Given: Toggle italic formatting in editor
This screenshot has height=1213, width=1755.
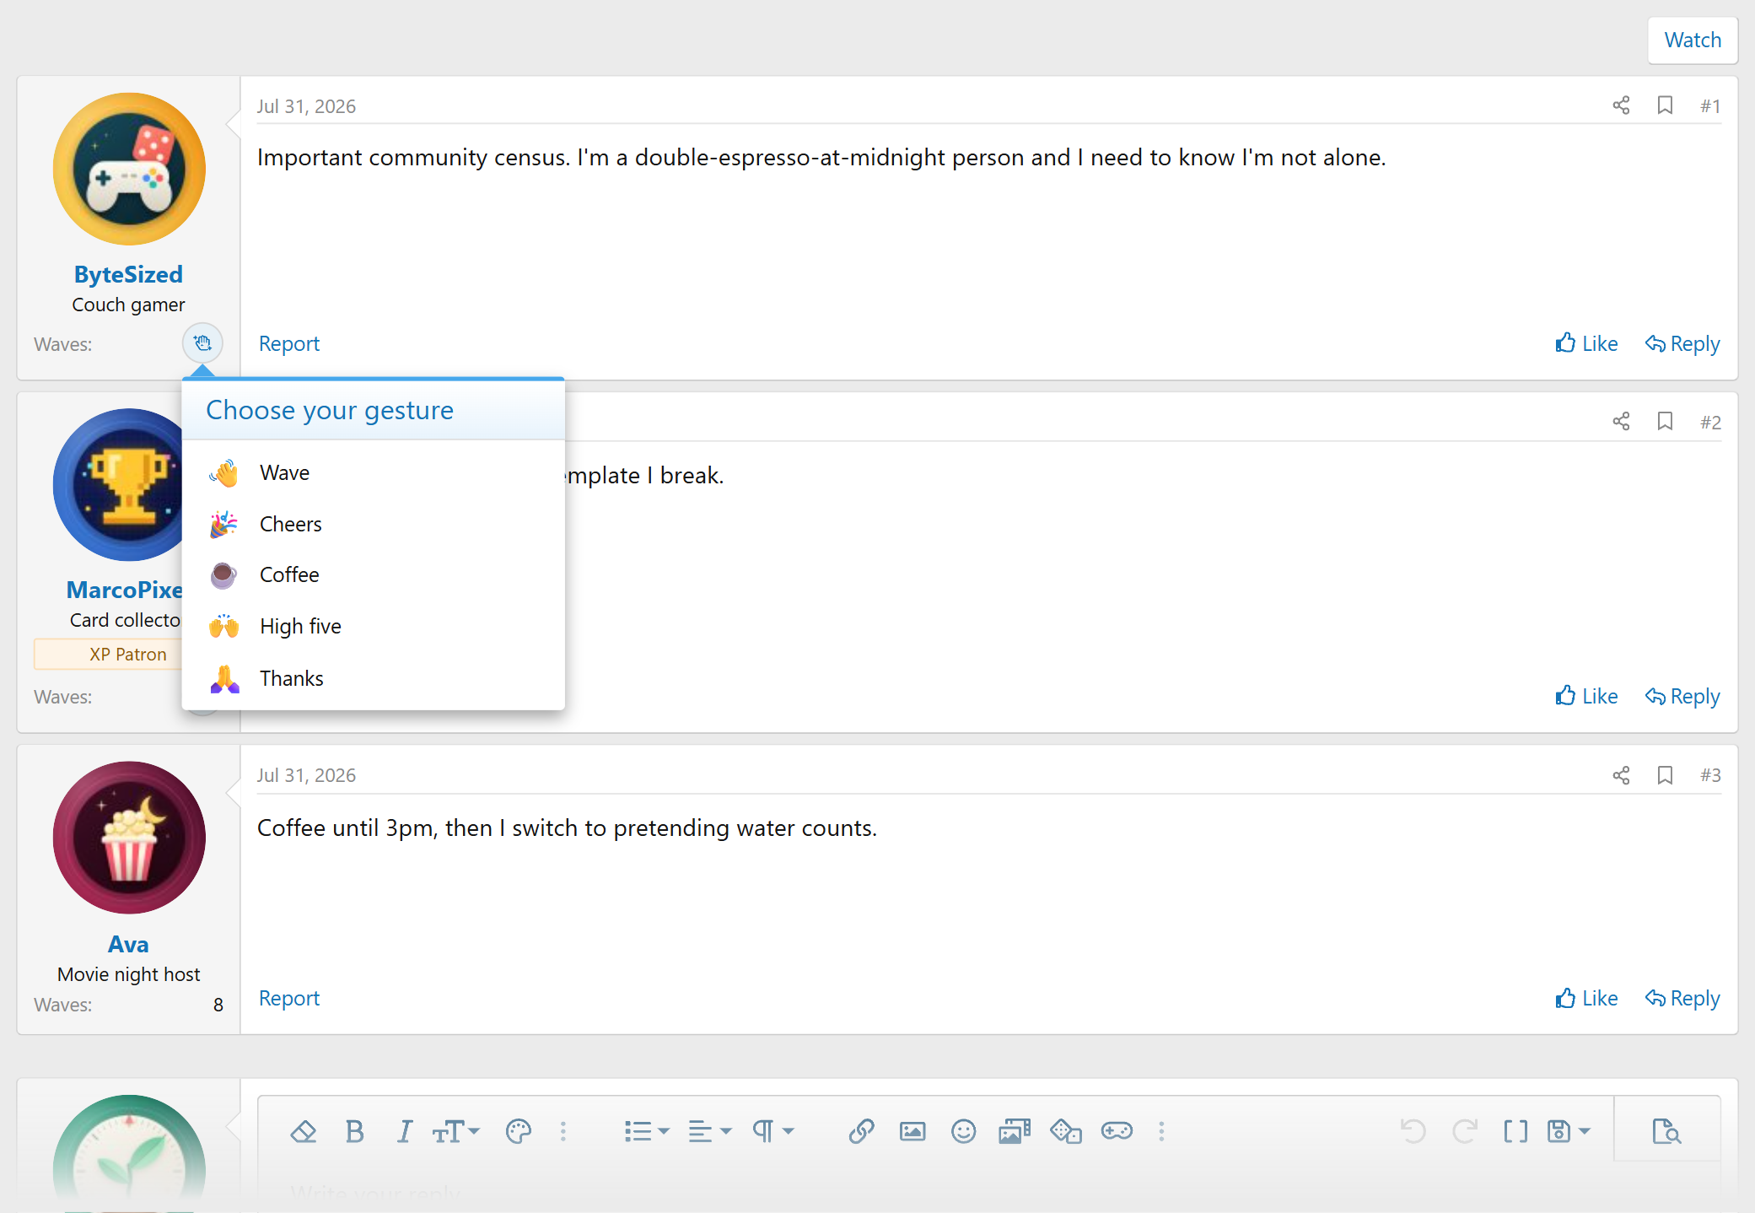Looking at the screenshot, I should [405, 1131].
